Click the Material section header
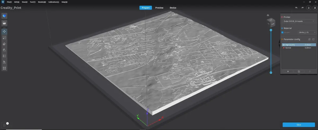Screen dimensions: 318x130 point(288,28)
